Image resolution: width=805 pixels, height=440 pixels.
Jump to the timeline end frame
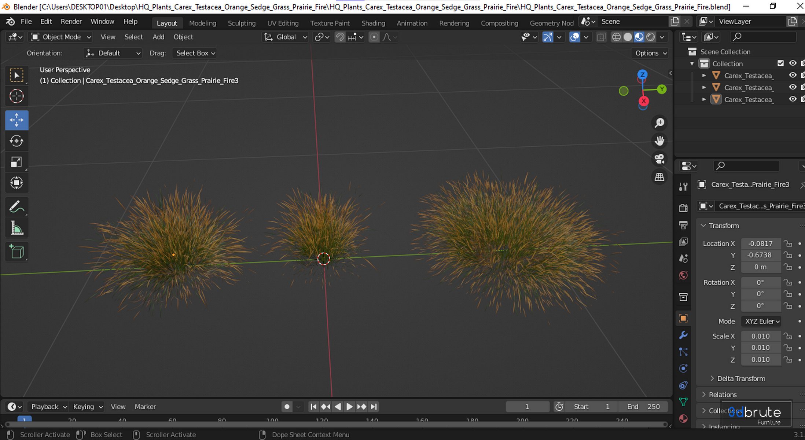(x=374, y=407)
